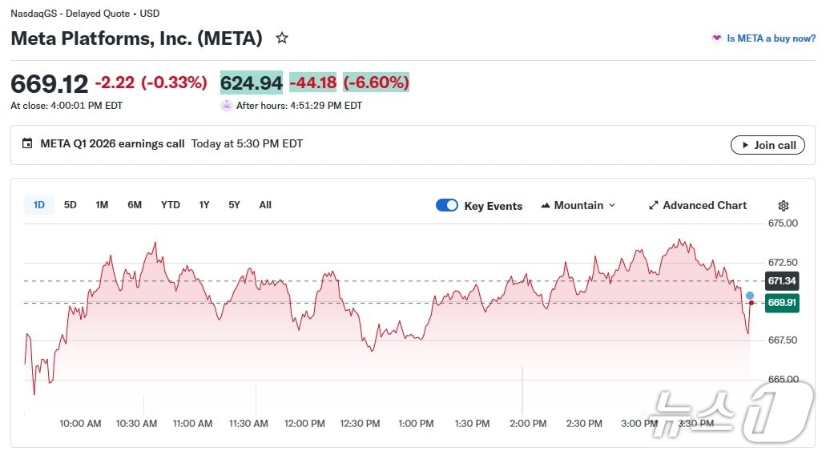Select the 1M range tab

[x=102, y=205]
